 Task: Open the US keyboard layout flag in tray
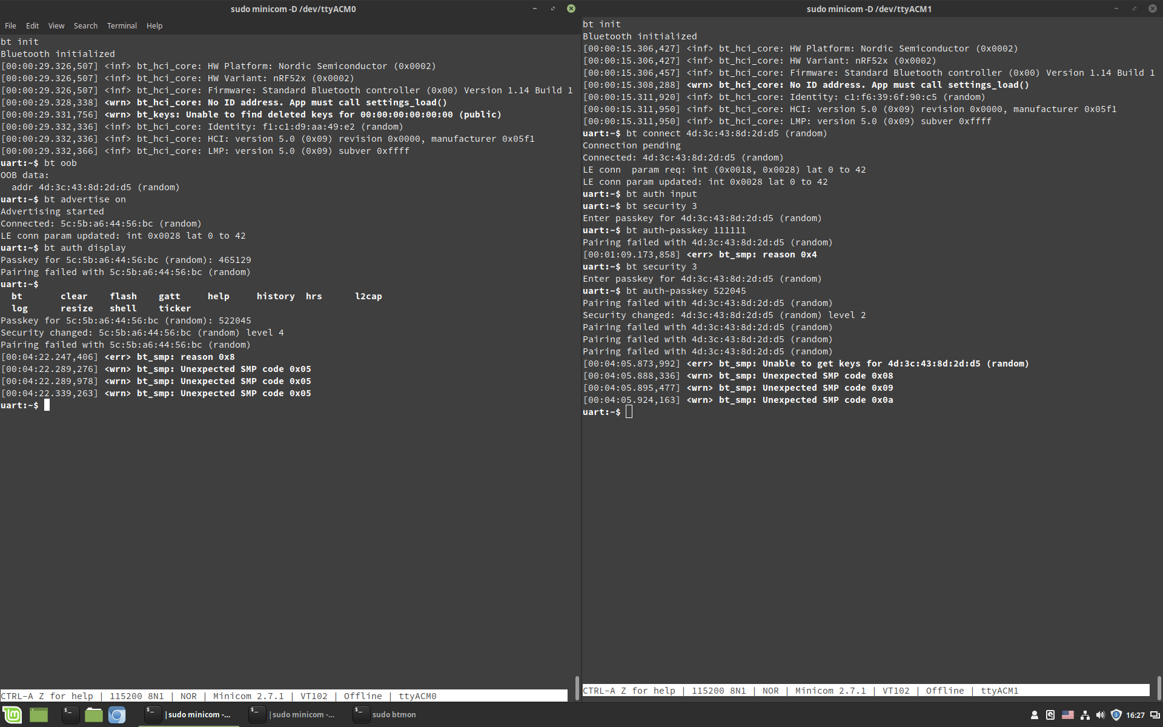1068,715
